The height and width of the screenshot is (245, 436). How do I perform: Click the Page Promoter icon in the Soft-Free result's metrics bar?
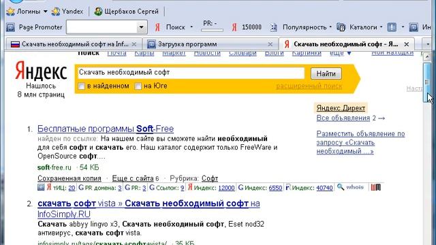click(x=41, y=187)
